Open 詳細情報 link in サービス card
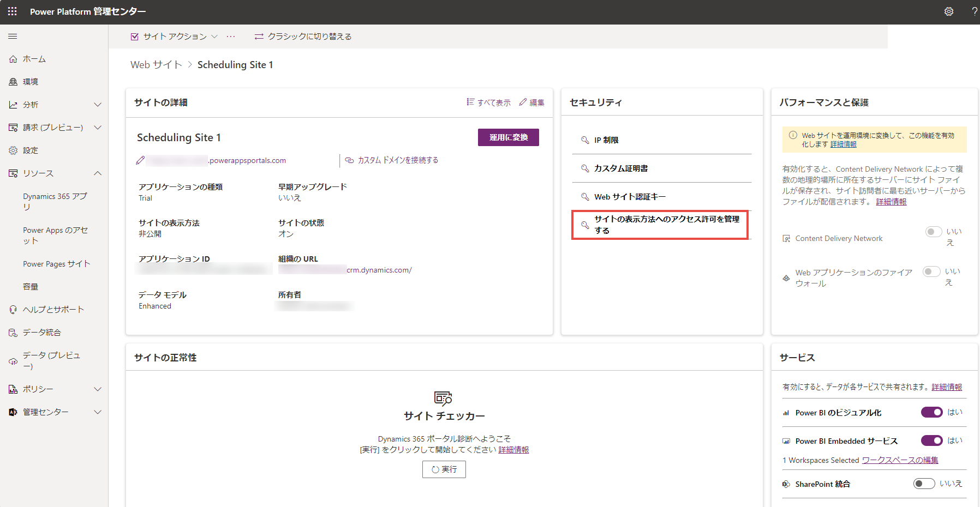Image resolution: width=980 pixels, height=507 pixels. point(947,387)
